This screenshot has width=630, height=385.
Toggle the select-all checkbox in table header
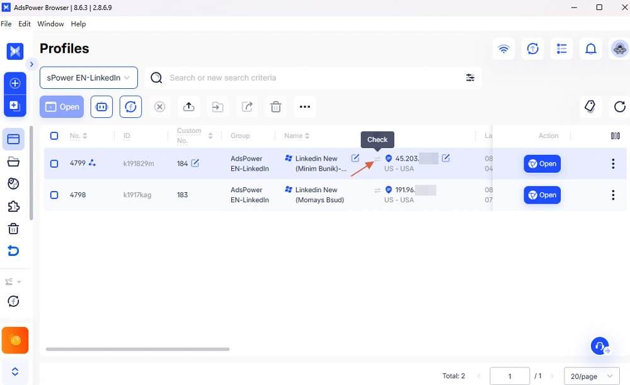point(54,136)
